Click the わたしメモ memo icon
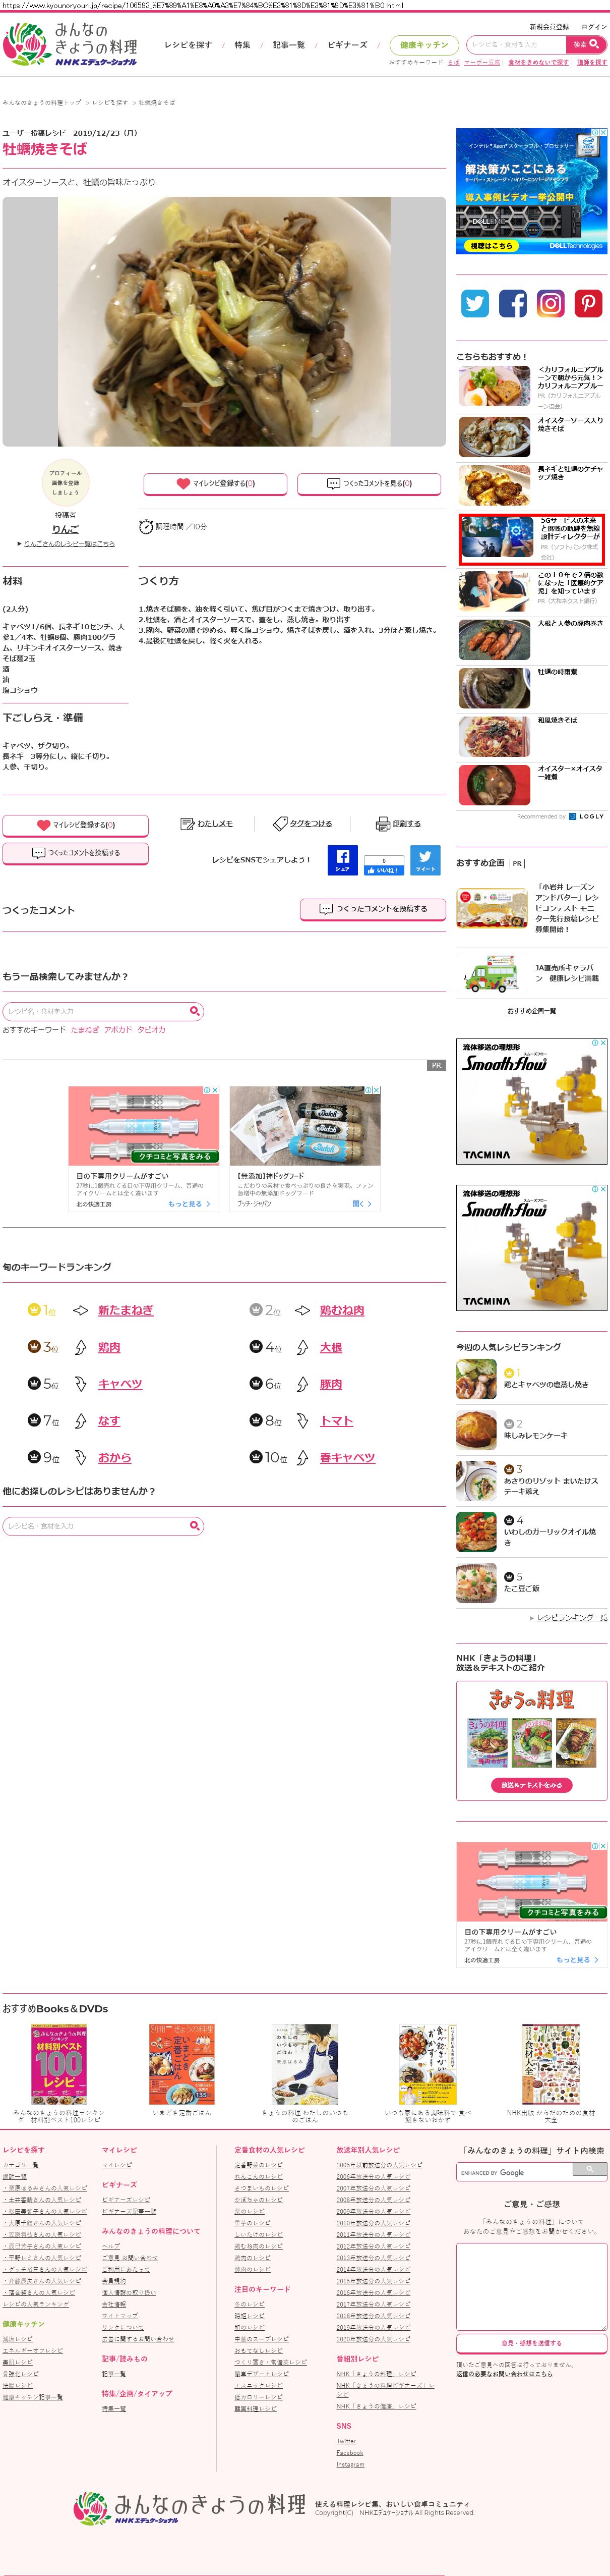This screenshot has height=2576, width=610. [187, 824]
